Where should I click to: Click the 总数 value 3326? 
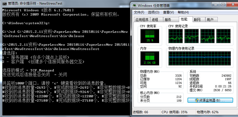pos(178,76)
